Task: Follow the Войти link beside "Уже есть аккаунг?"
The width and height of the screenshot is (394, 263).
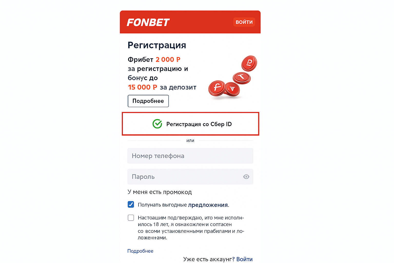Action: (244, 259)
